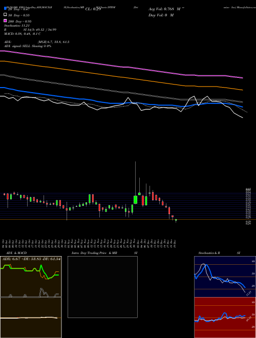256x338 pixels.
Task: Click the 'Day Vol: 0 M' label
Action: pos(161,15)
